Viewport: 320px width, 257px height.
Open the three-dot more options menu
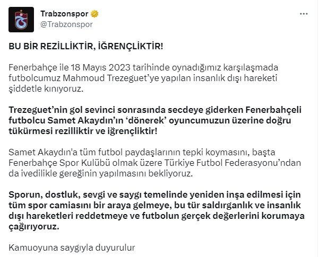coord(304,14)
